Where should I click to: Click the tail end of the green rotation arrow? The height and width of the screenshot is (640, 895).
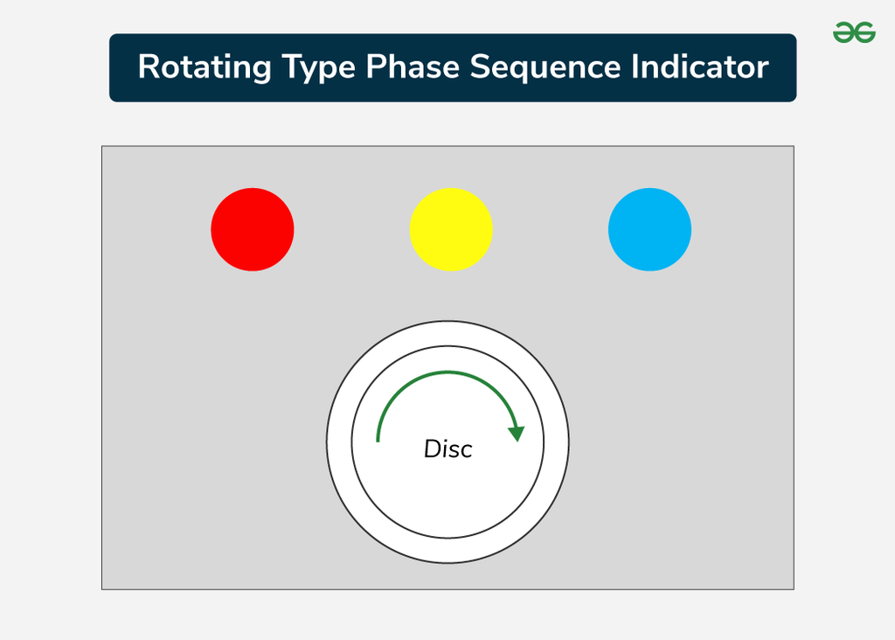pos(378,439)
